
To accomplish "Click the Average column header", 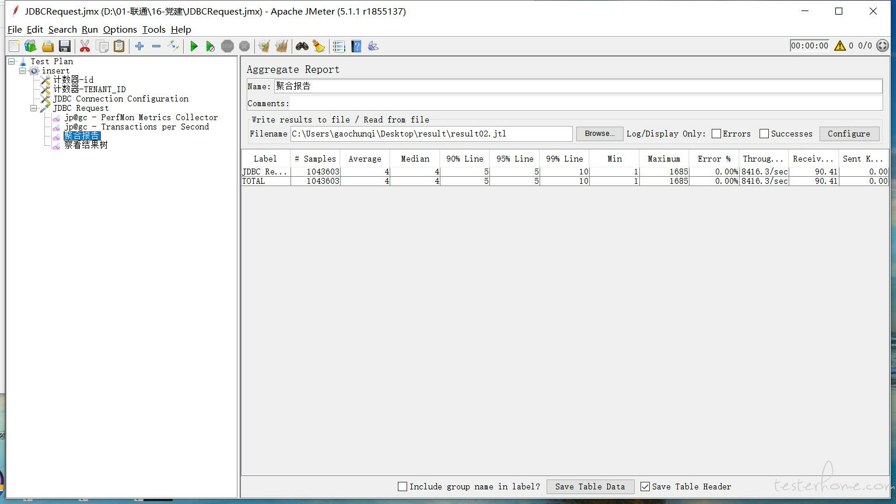I will (365, 159).
